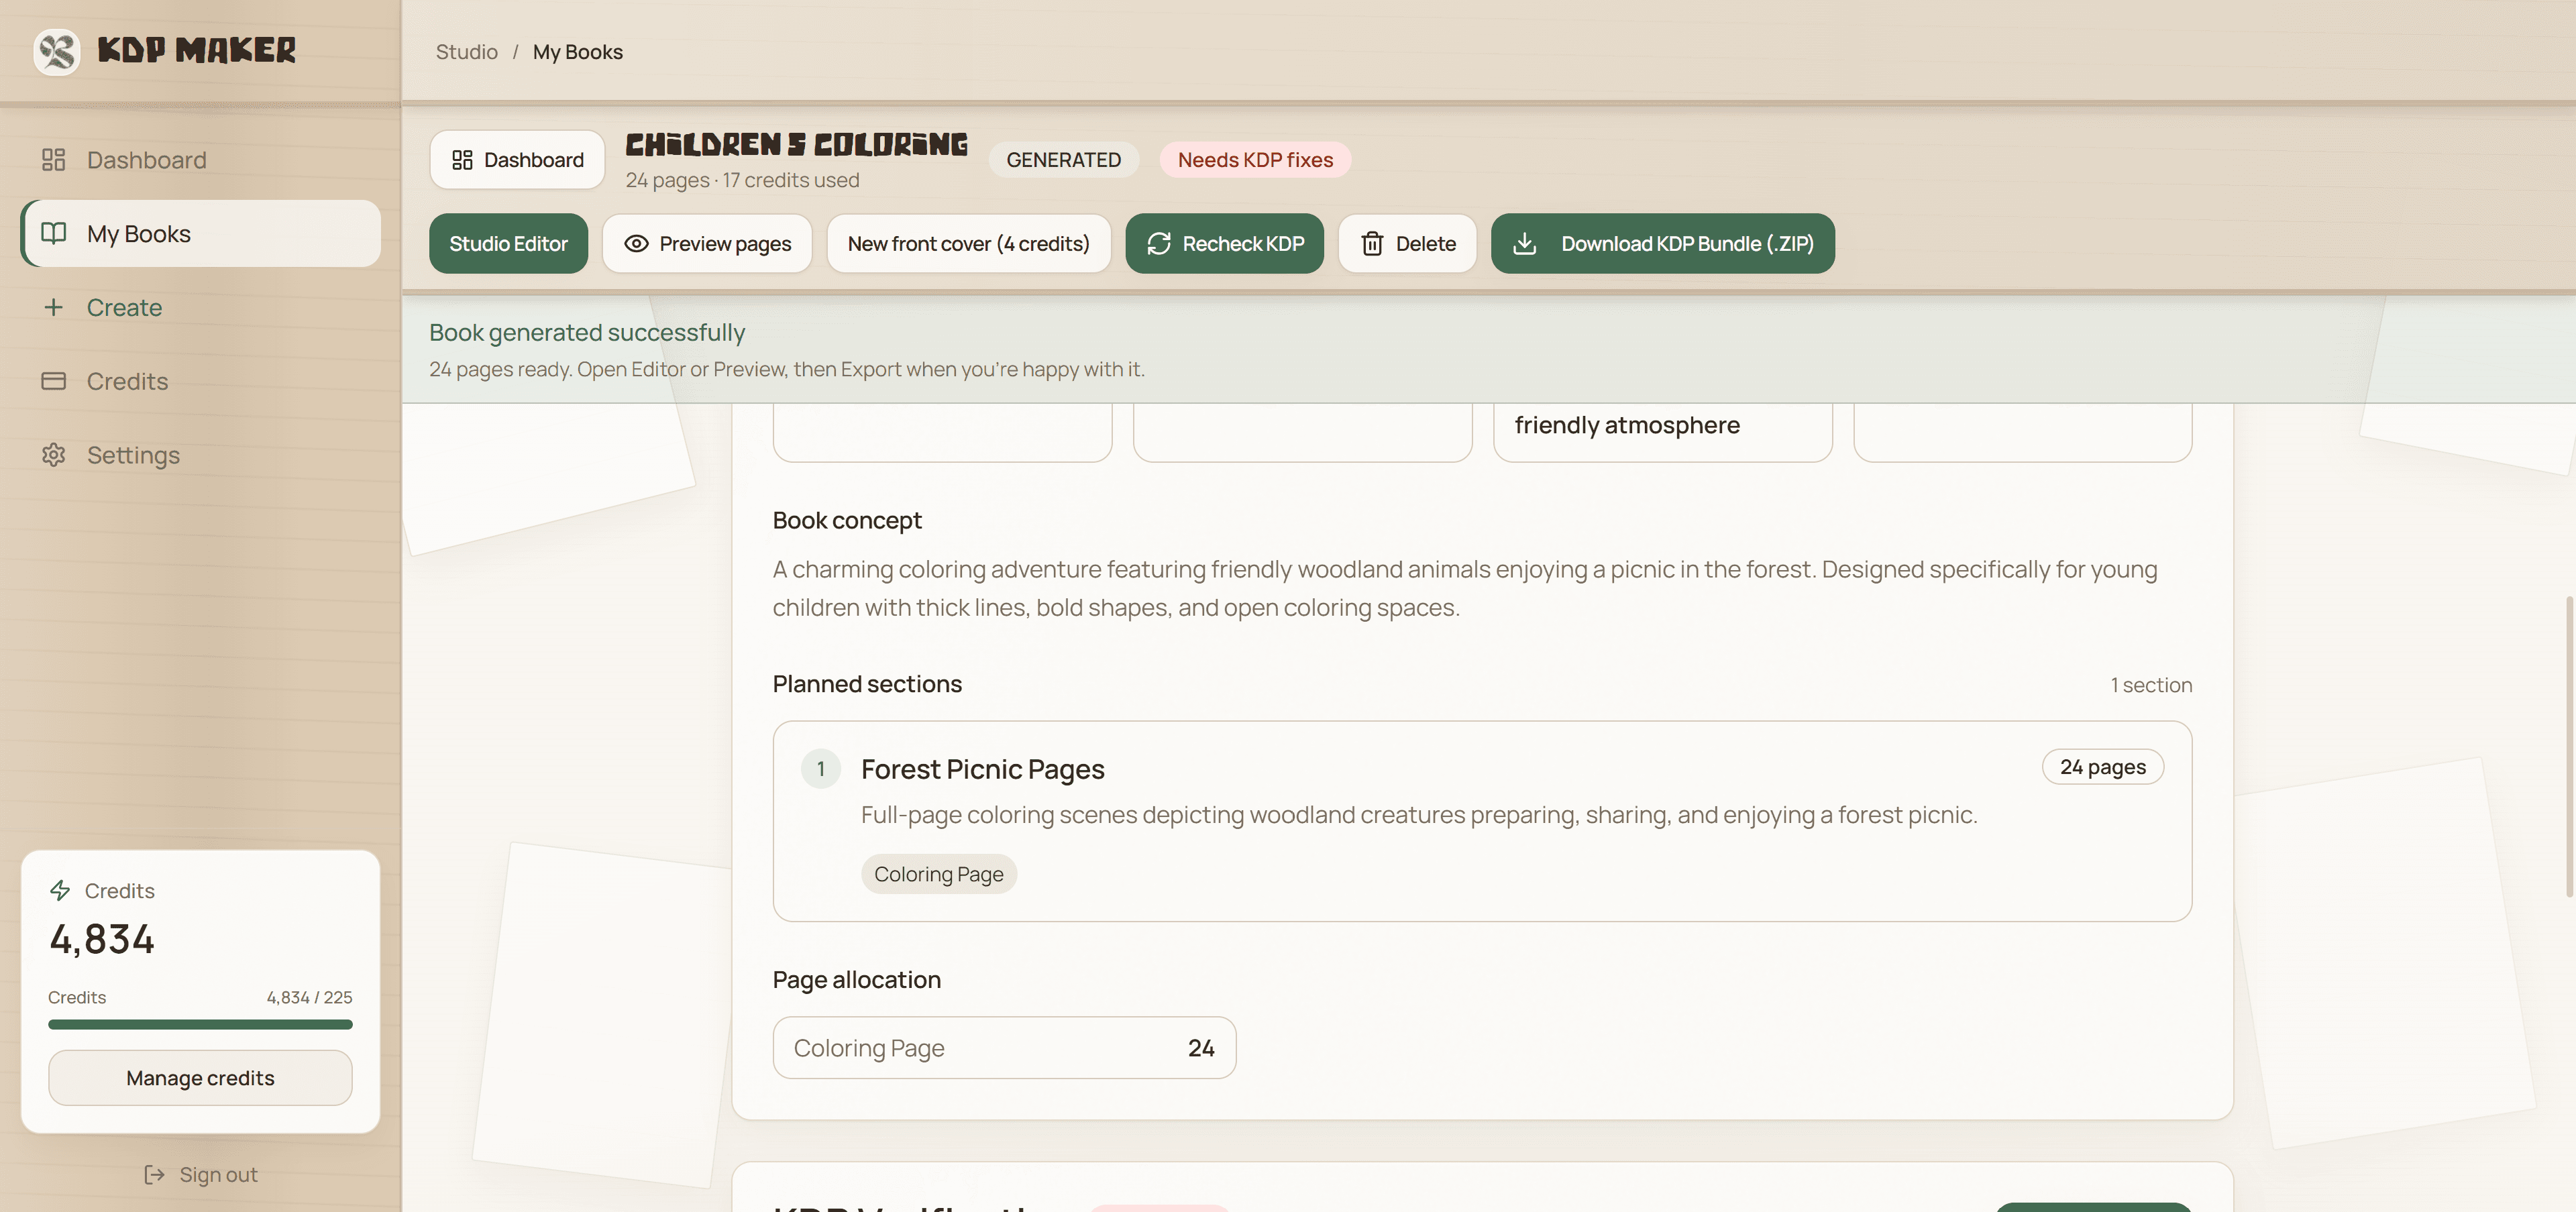Download KDP Bundle (.ZIP)

pyautogui.click(x=1663, y=243)
